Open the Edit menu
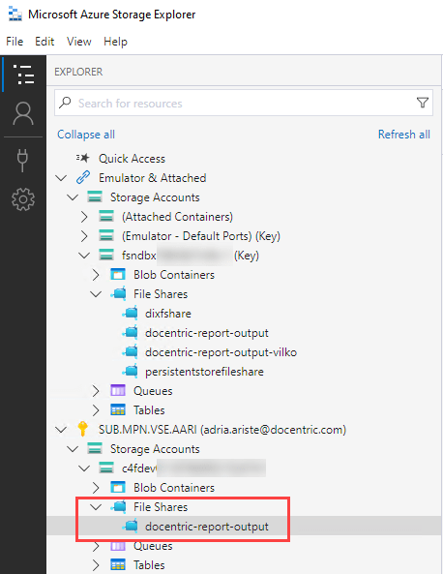The height and width of the screenshot is (574, 443). click(x=44, y=42)
